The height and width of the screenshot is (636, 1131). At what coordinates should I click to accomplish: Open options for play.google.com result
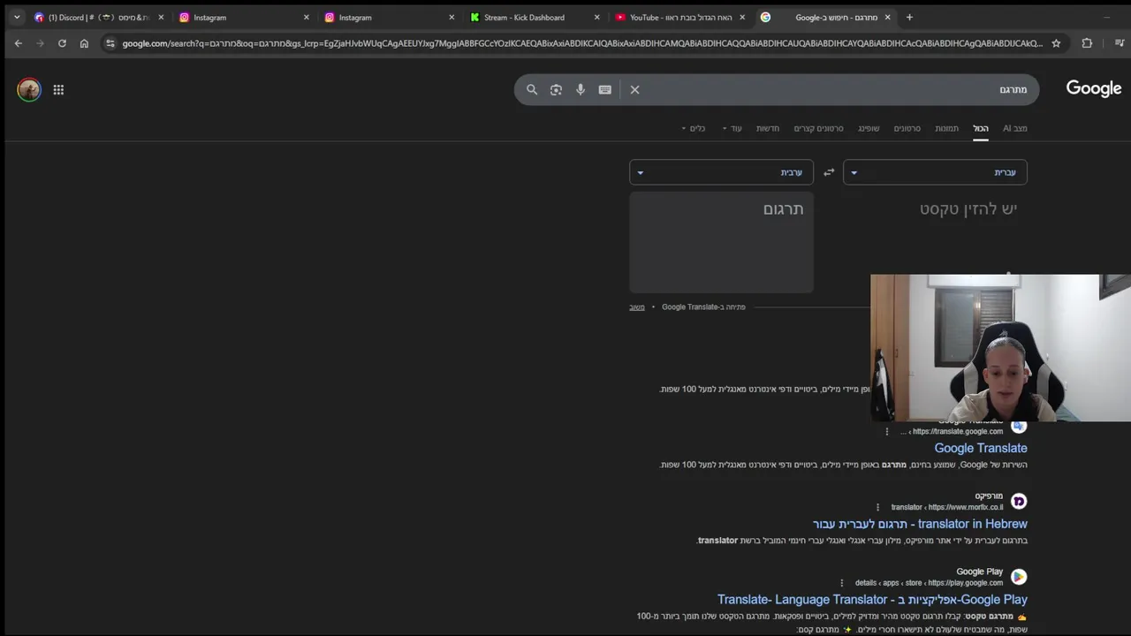pyautogui.click(x=841, y=583)
